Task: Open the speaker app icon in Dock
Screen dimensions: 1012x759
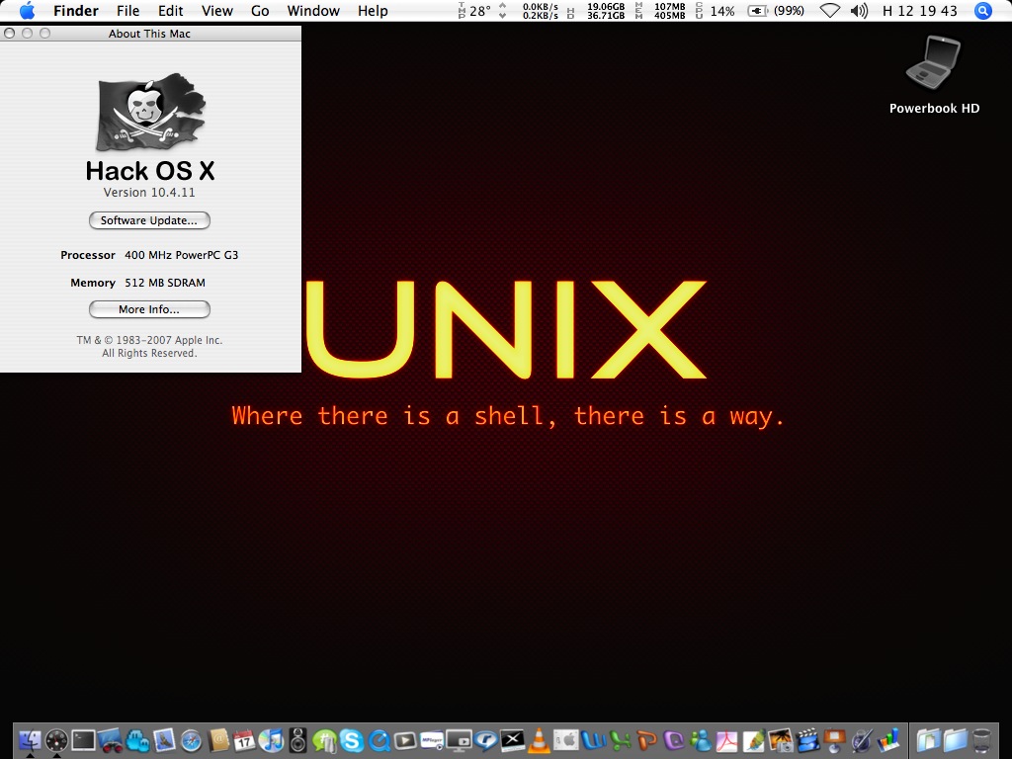Action: [x=297, y=740]
